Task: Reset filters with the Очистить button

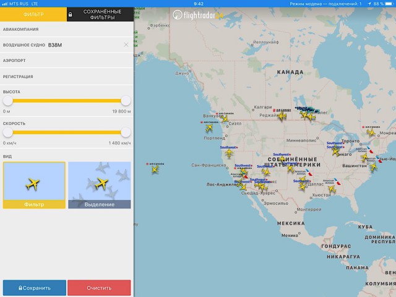Action: [99, 288]
